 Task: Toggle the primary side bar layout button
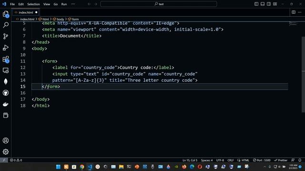coord(256,4)
